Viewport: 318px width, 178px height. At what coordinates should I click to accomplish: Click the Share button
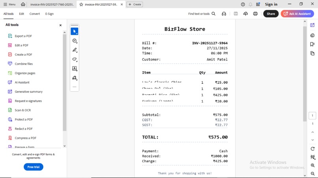(271, 14)
